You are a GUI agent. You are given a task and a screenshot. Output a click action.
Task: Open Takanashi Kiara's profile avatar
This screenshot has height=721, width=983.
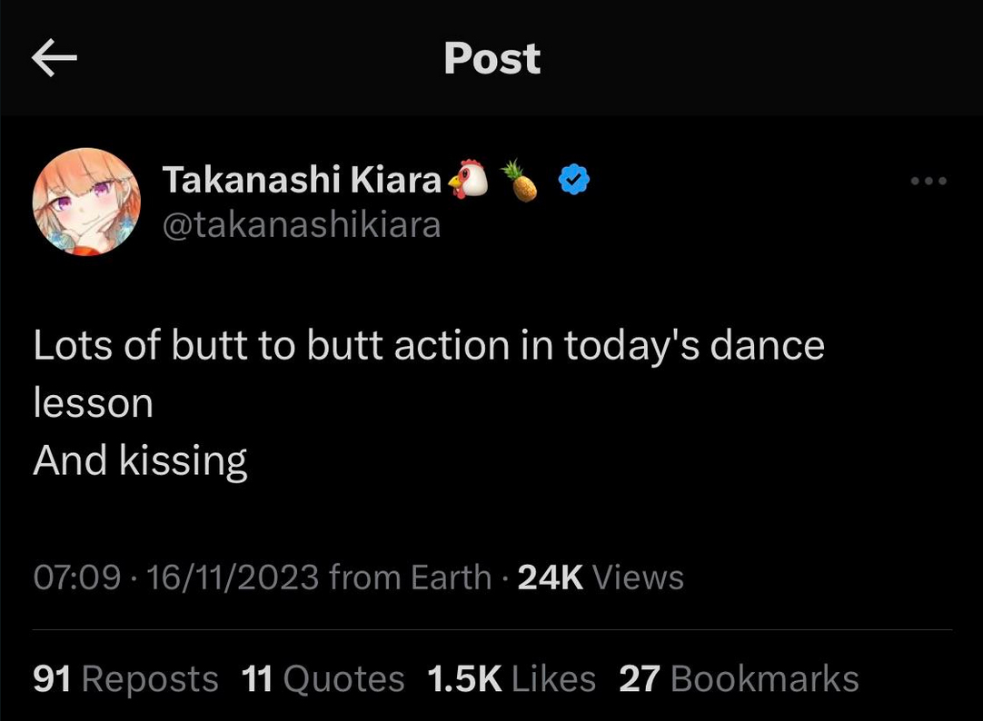coord(86,202)
